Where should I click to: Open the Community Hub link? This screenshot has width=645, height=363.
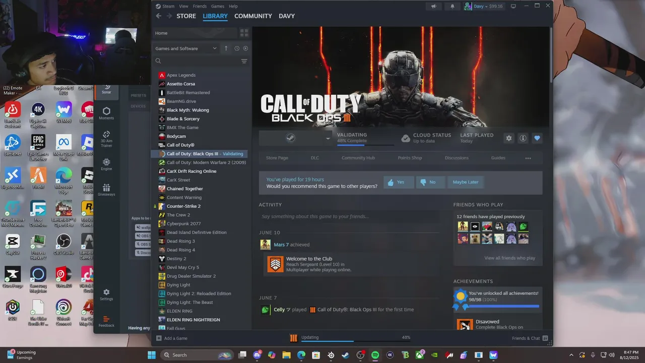(x=358, y=158)
